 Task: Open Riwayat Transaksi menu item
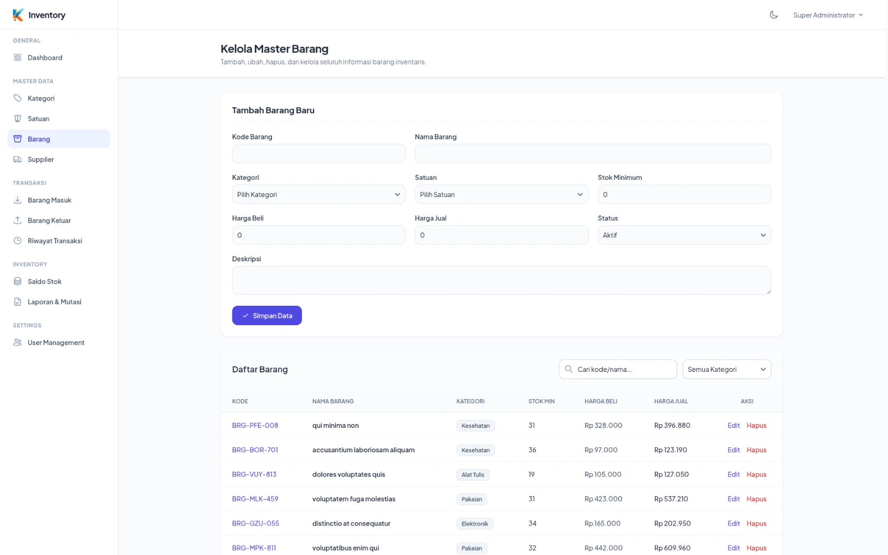coord(59,241)
